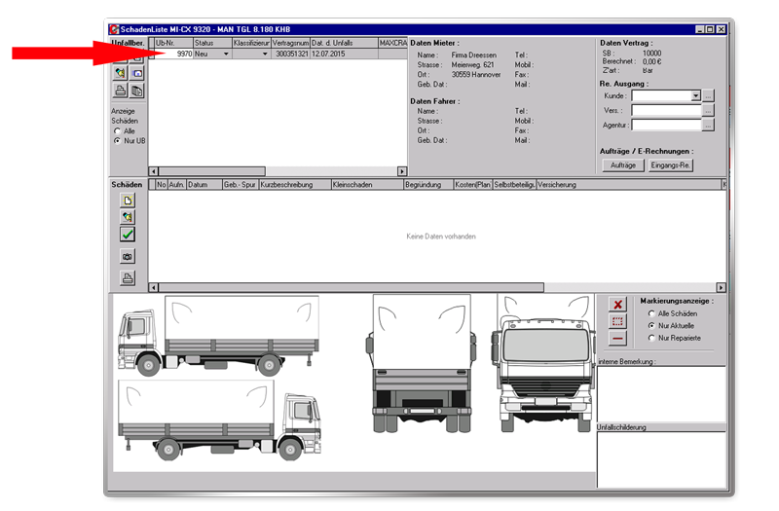
Task: Select the 'Nur UB' radio button
Action: click(118, 140)
